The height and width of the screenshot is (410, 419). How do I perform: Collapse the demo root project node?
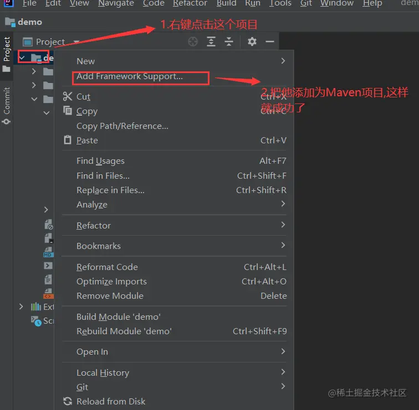22,58
